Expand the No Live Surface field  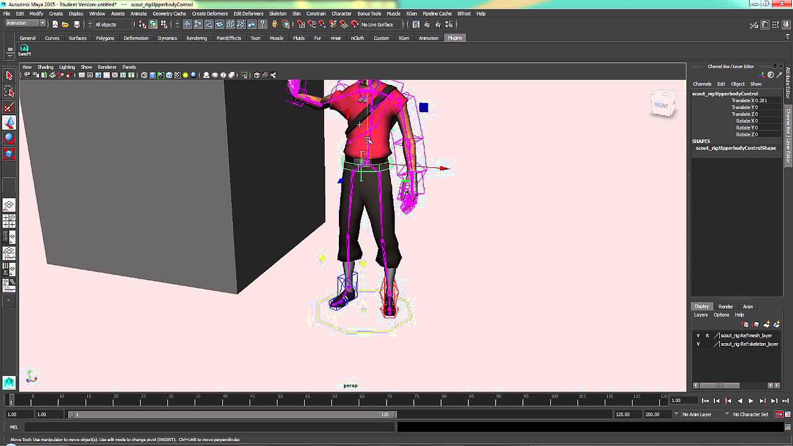[x=380, y=24]
